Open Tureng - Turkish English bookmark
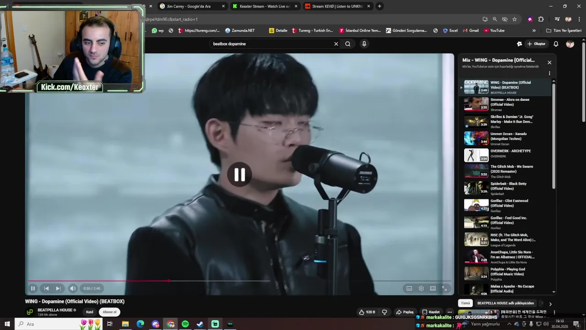 coord(312,31)
